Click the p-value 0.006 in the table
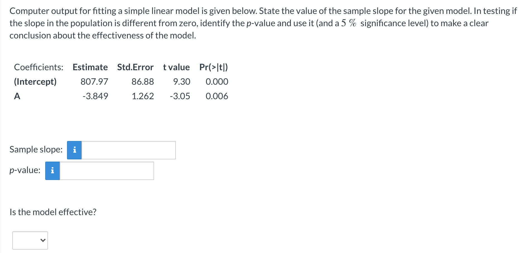The width and height of the screenshot is (527, 253). coord(217,96)
